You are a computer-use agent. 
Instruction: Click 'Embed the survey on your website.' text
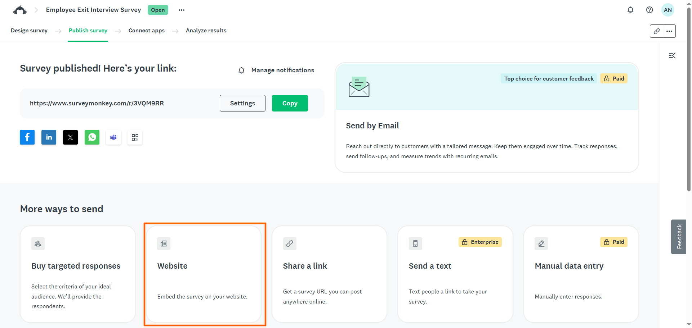[x=202, y=297]
